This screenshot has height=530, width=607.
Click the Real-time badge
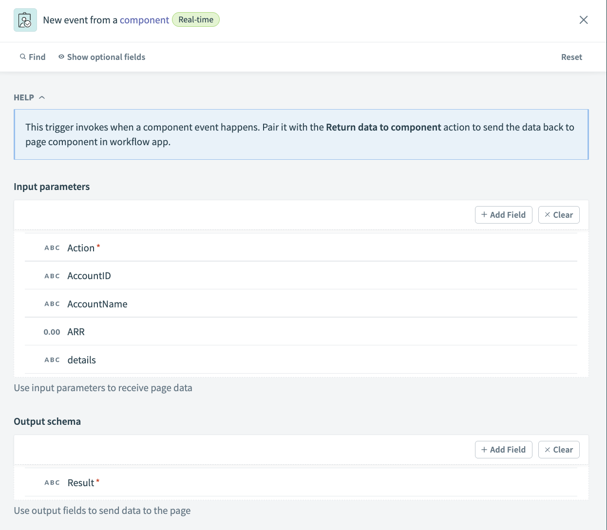pos(196,20)
